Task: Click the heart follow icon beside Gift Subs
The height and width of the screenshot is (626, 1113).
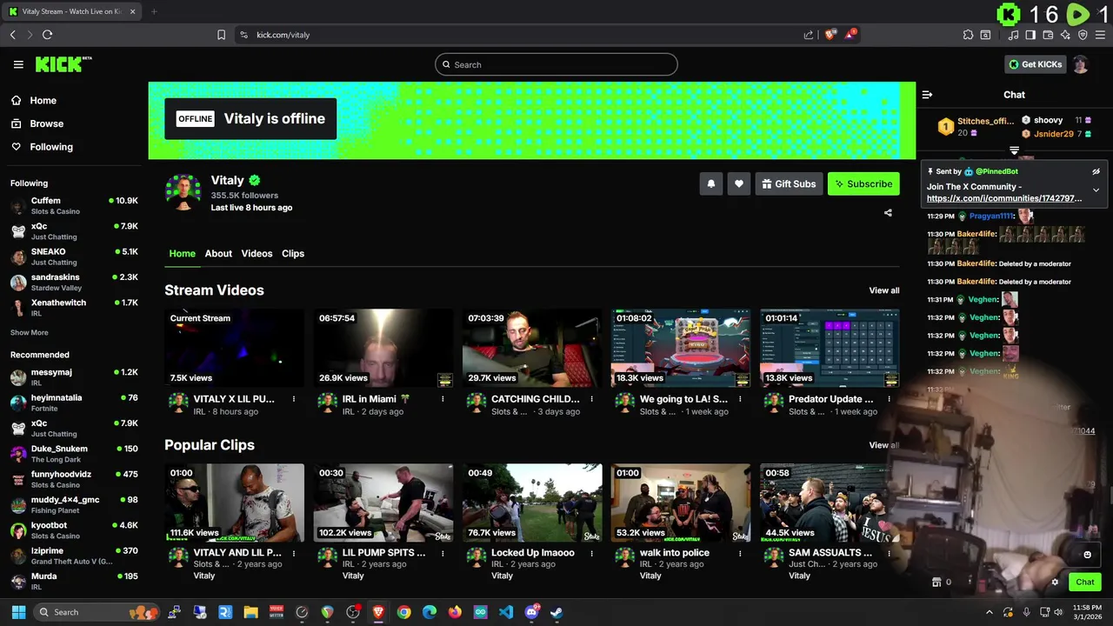Action: (x=739, y=183)
